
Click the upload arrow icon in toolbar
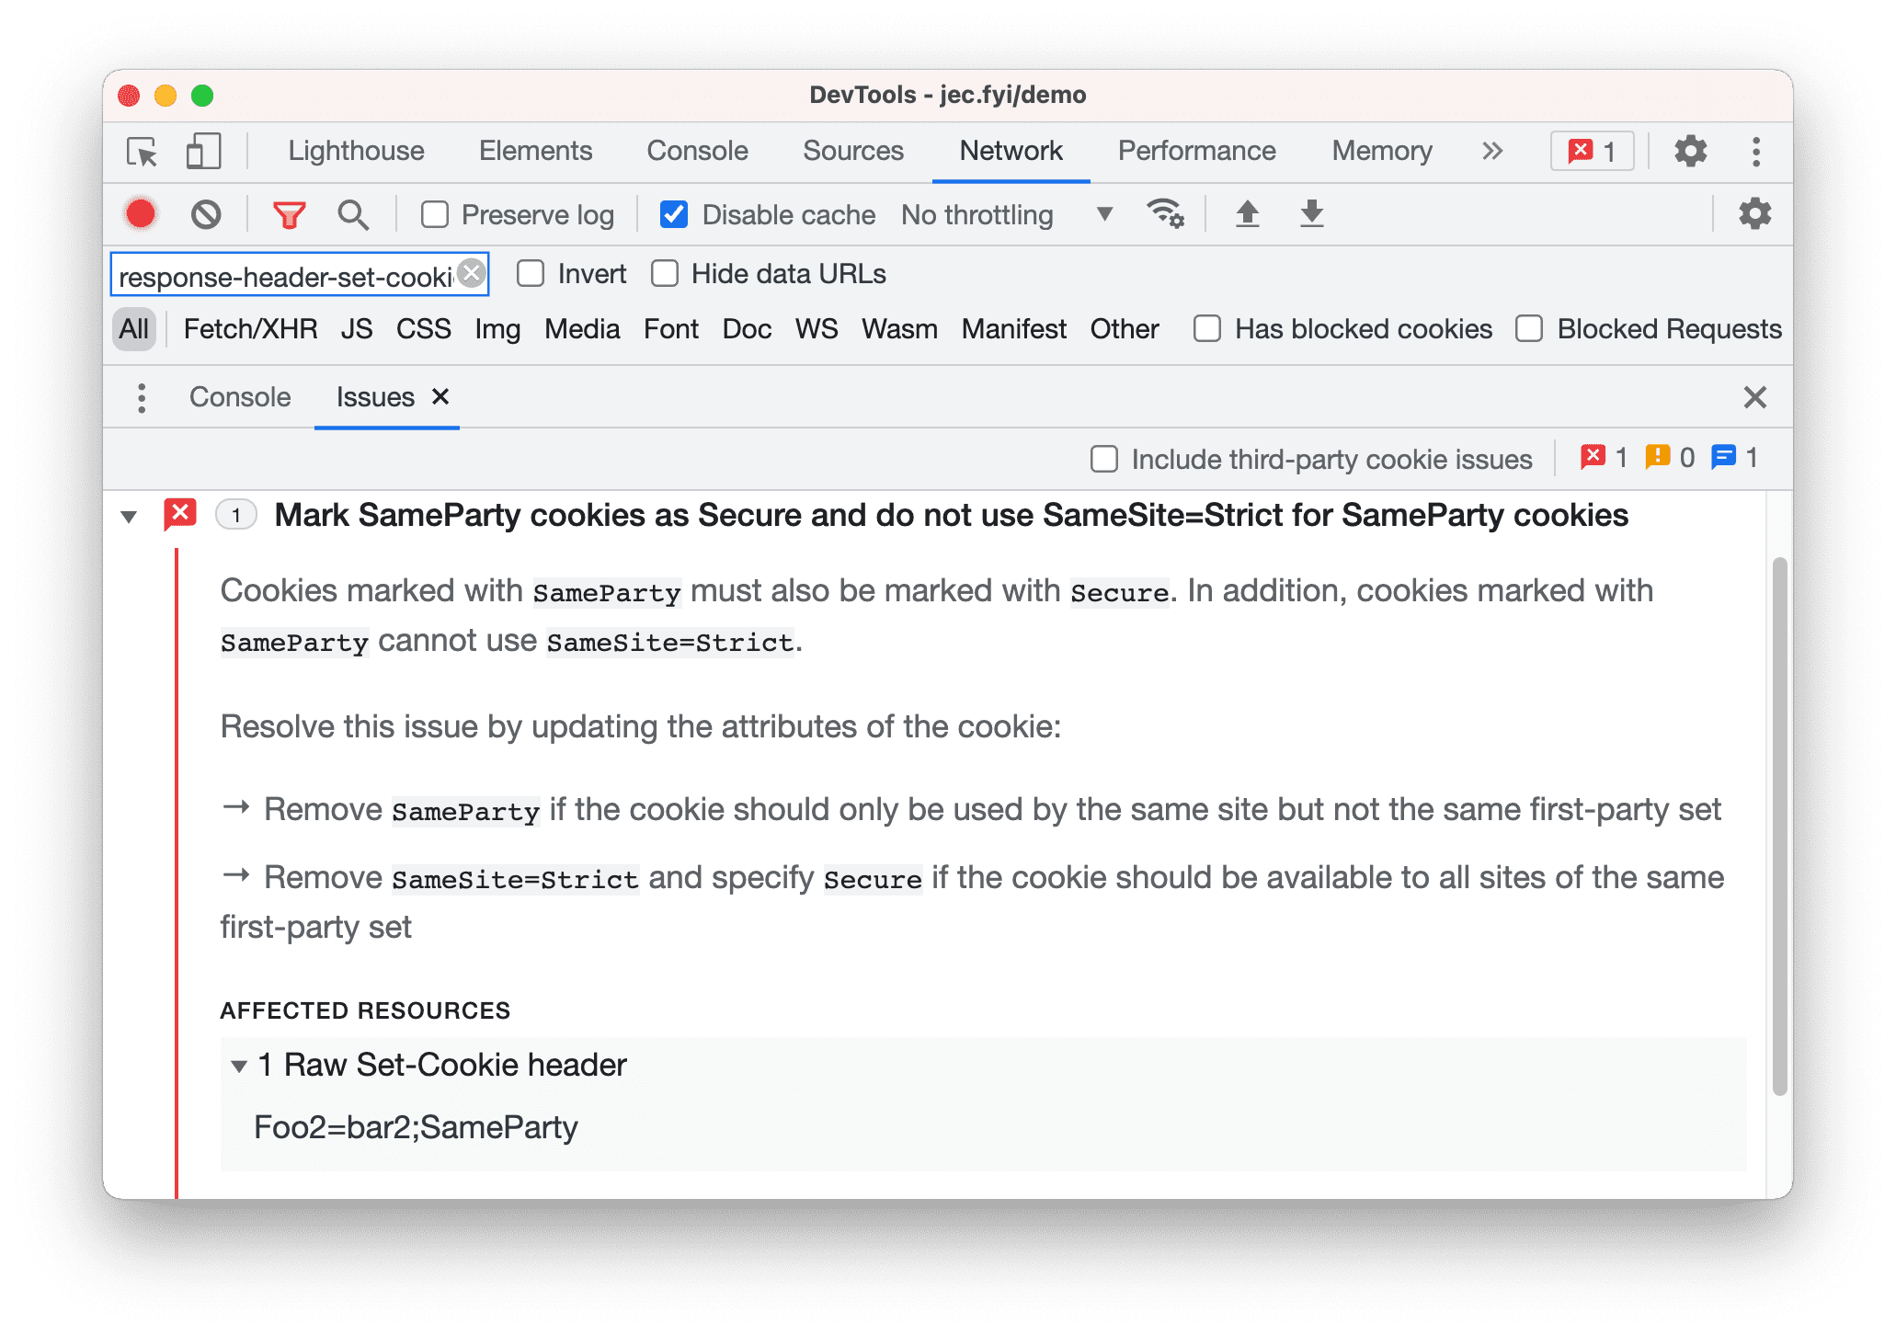pyautogui.click(x=1246, y=215)
